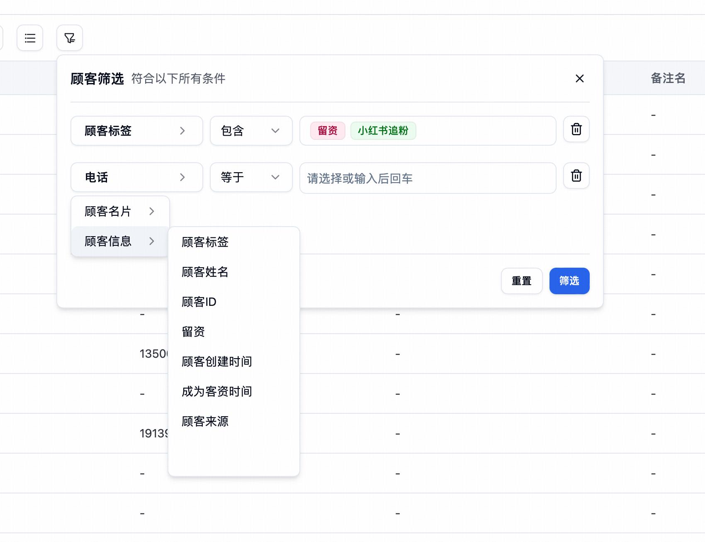Screen dimensions: 705x542
Task: Select the 留资 submenu option
Action: (x=193, y=332)
